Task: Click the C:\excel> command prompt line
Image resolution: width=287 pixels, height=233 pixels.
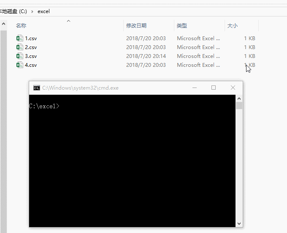Action: pyautogui.click(x=44, y=106)
